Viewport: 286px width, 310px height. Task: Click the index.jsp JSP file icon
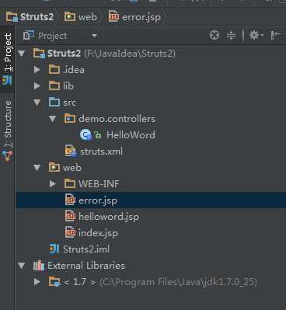tap(70, 232)
